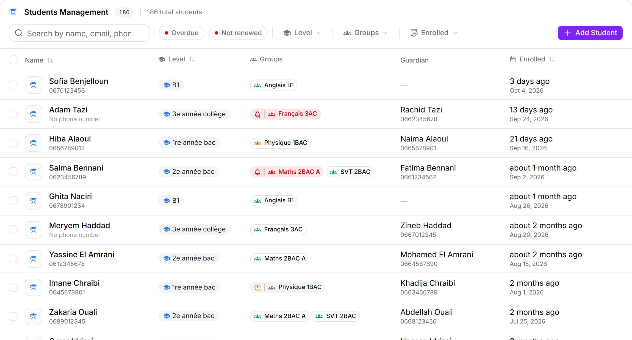Click the search by name input field
This screenshot has width=632, height=340.
click(79, 33)
